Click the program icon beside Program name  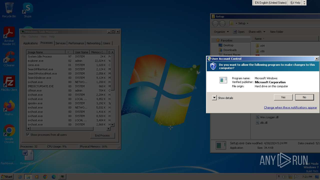[223, 80]
